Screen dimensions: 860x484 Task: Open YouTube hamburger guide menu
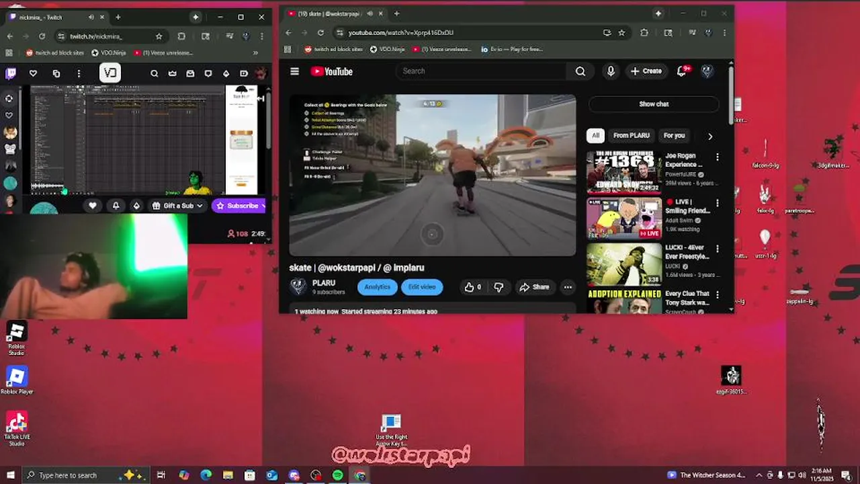pos(294,71)
